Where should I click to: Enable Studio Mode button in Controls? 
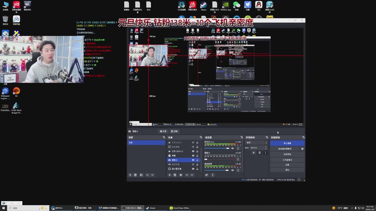[287, 160]
